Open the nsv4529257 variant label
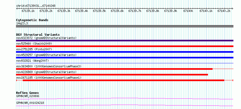Screen dimensions: 241x109 [46, 55]
